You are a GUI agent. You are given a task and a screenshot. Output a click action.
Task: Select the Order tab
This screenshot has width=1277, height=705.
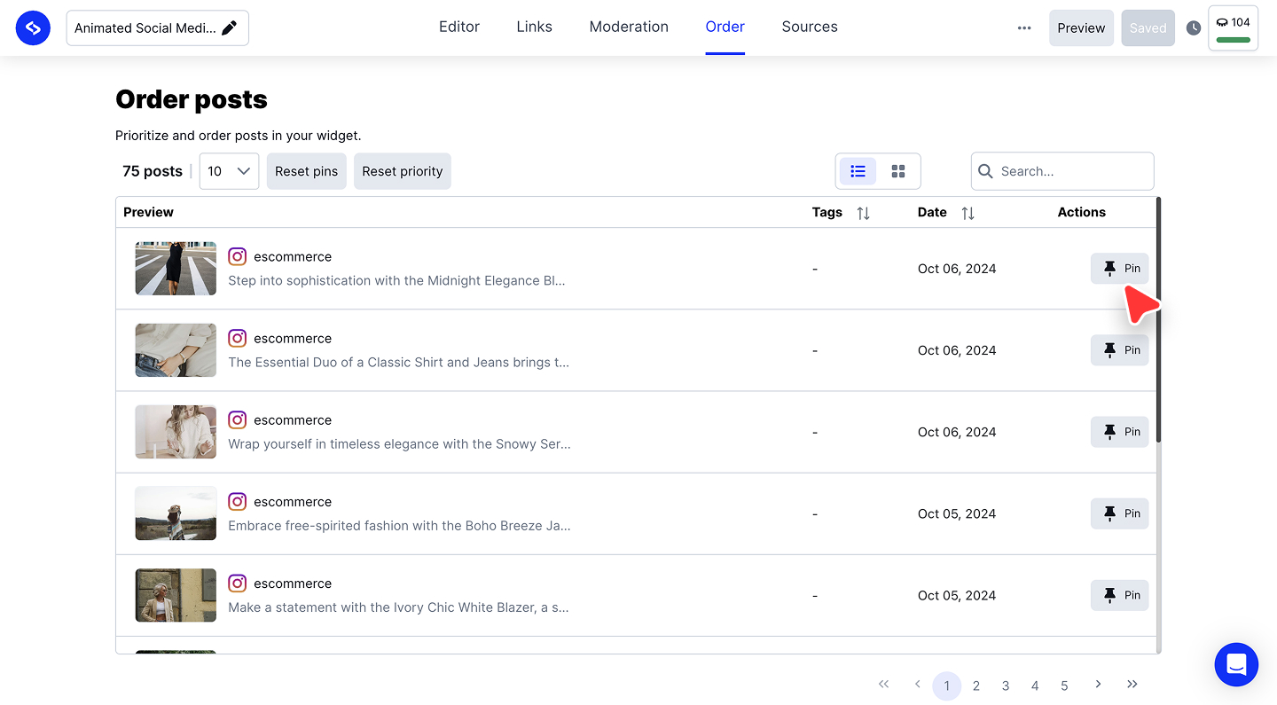pos(725,27)
